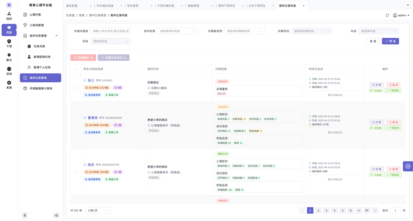
Task: Check the row checkbox for 曹博涛
Action: [x=75, y=125]
